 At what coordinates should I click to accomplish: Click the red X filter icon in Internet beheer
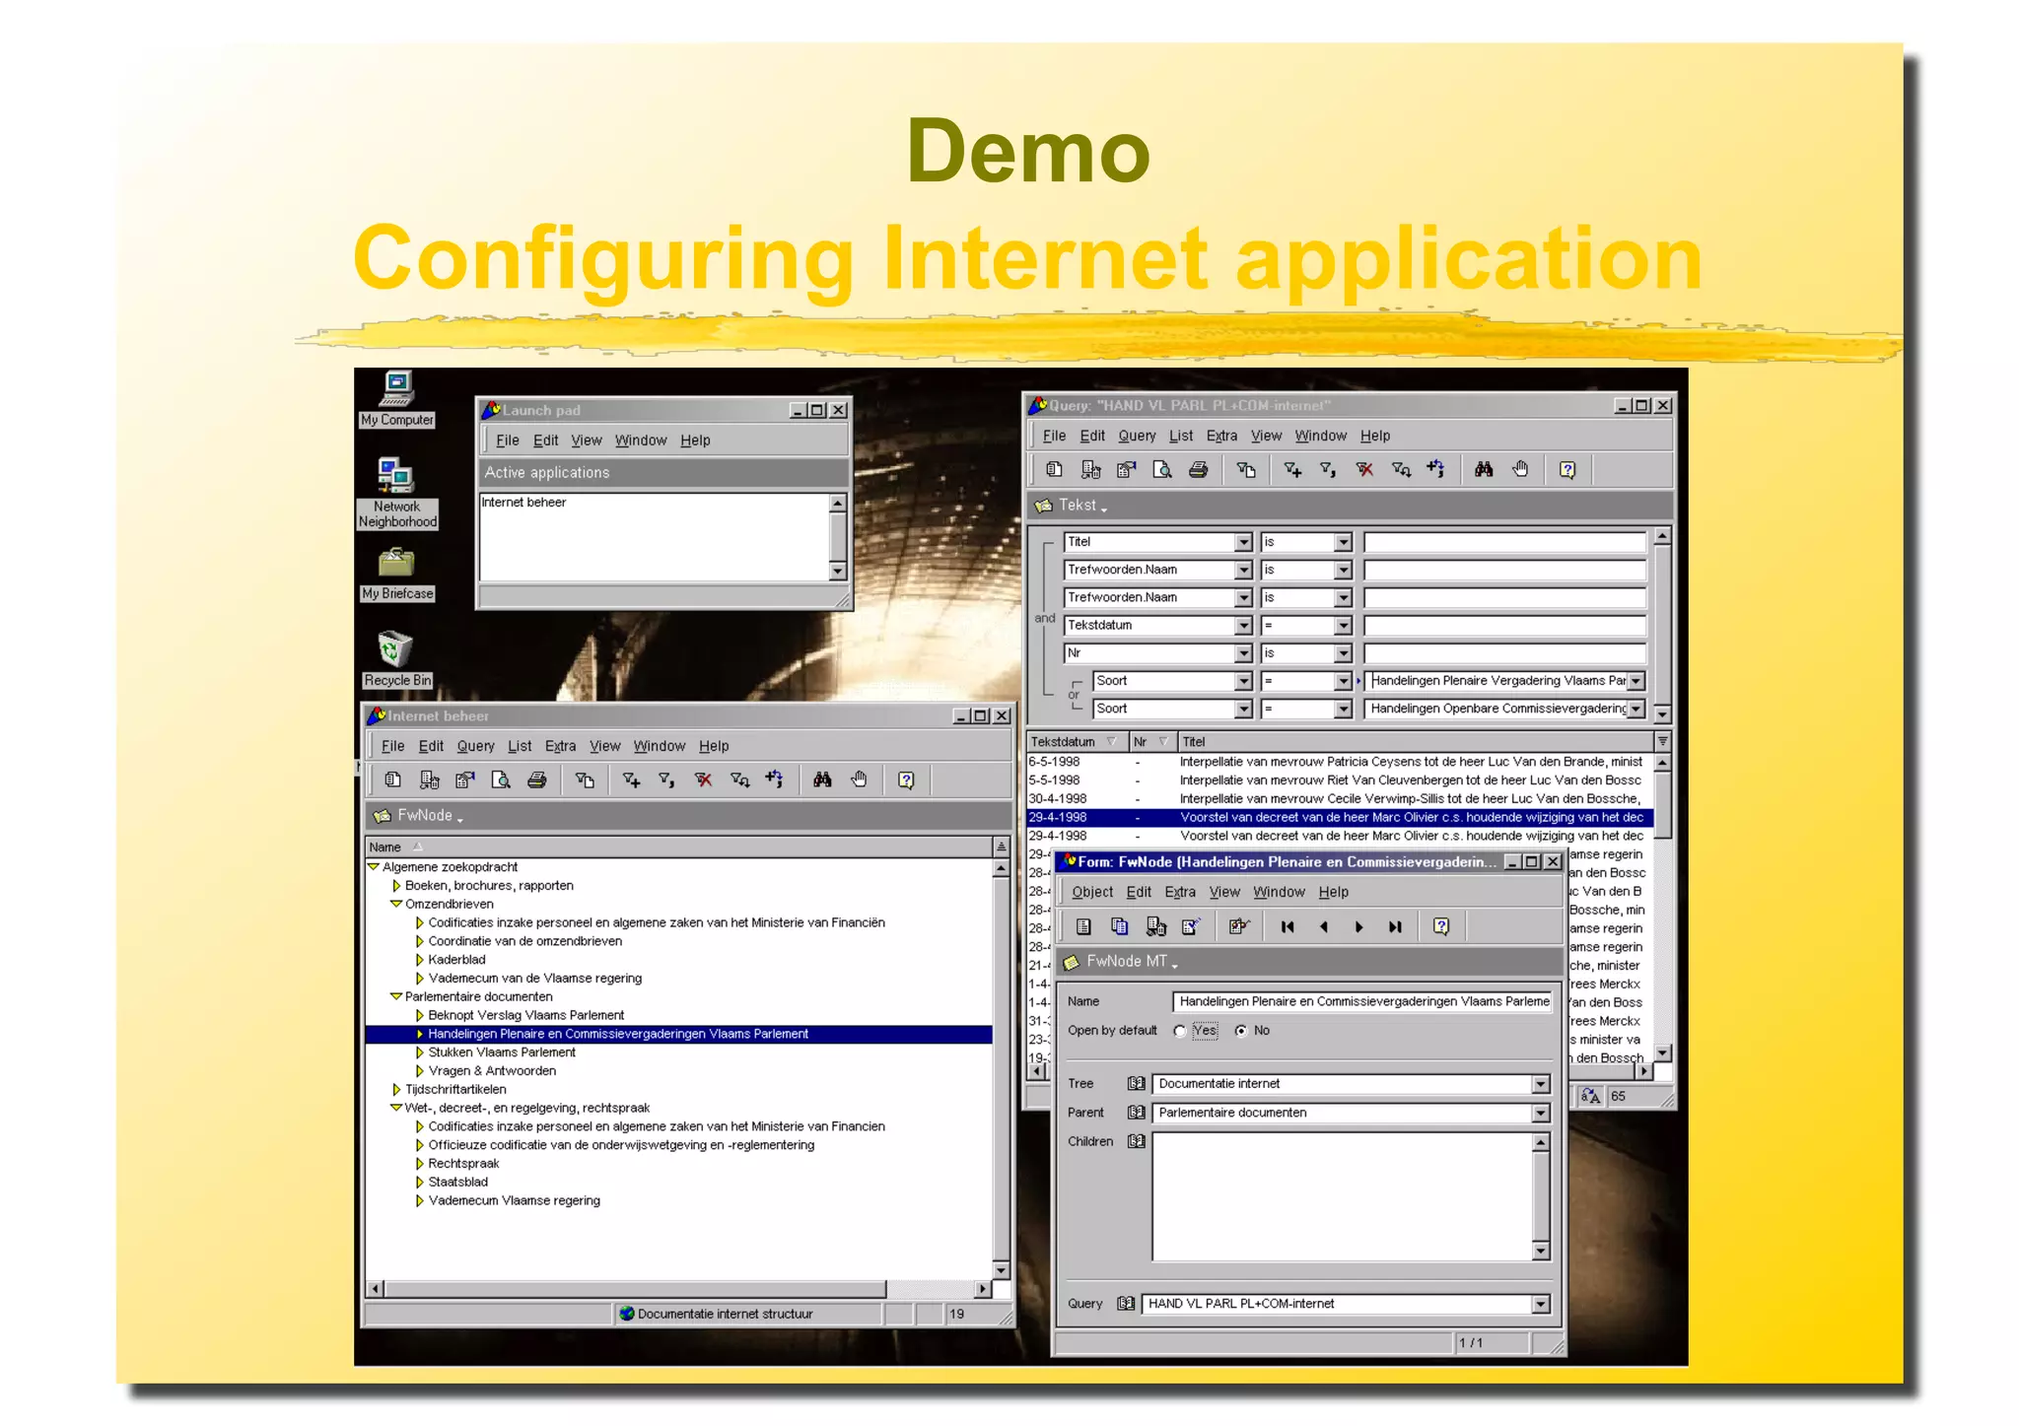tap(703, 781)
